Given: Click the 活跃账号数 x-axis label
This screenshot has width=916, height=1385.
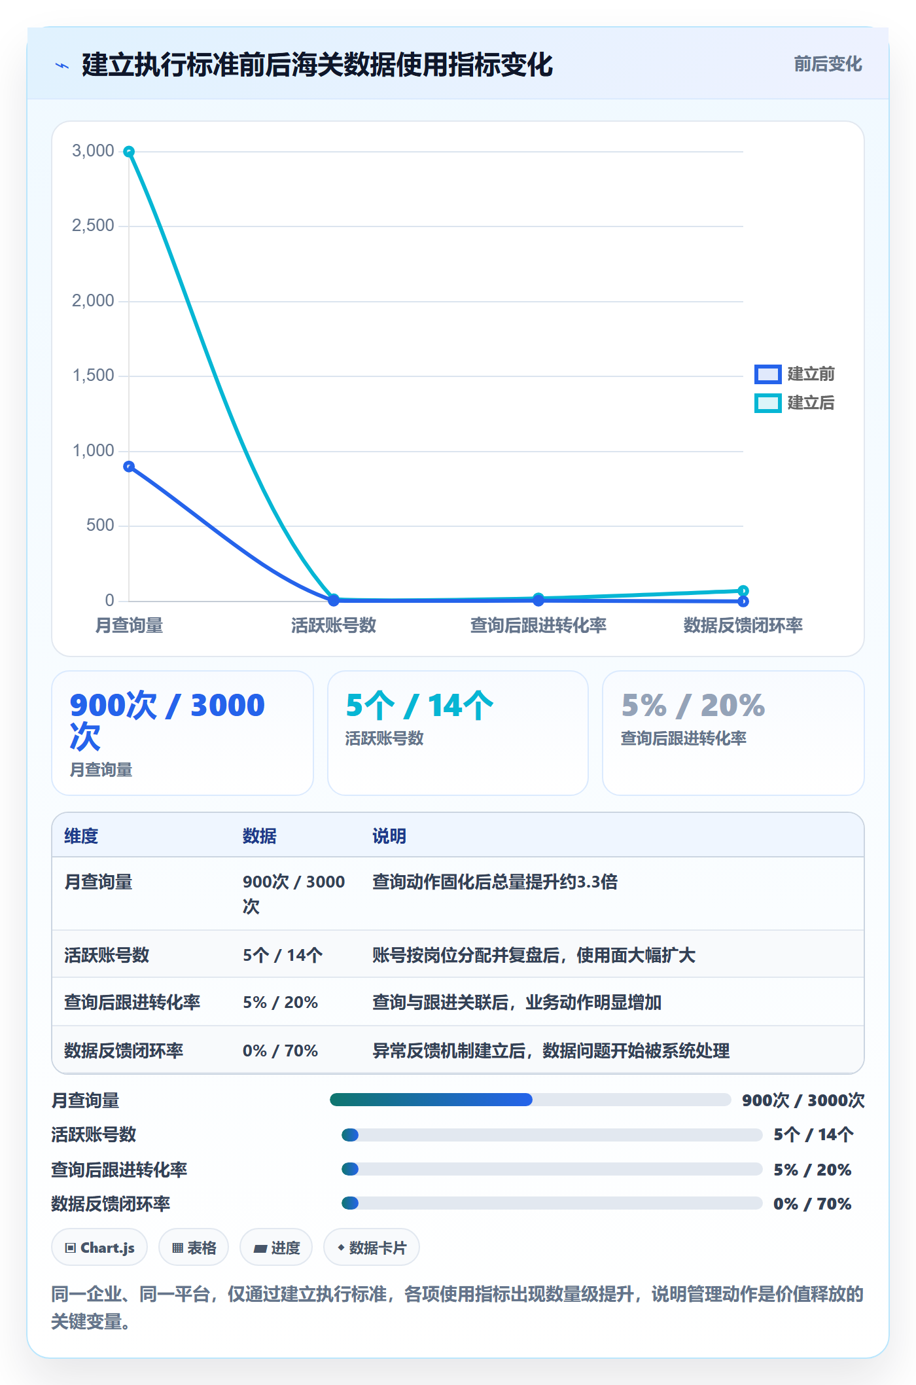Looking at the screenshot, I should click(334, 625).
